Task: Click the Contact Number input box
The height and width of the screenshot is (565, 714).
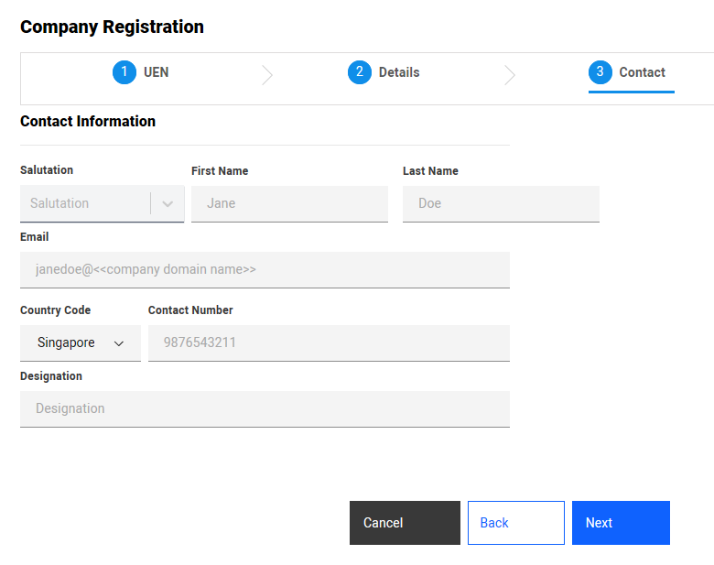Action: [329, 343]
